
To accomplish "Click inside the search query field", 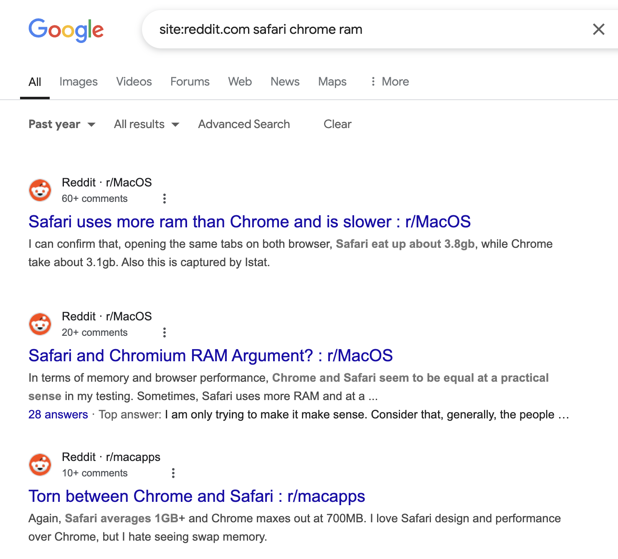I will click(x=367, y=29).
